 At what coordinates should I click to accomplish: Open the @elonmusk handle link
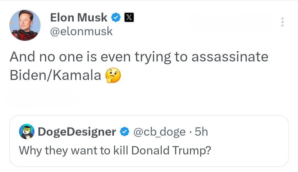click(81, 31)
